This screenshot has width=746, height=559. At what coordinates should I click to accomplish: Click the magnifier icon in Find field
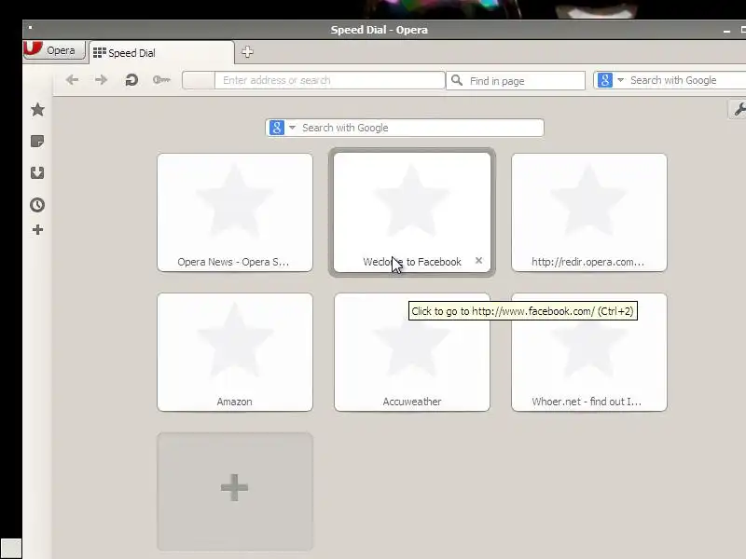pyautogui.click(x=457, y=80)
